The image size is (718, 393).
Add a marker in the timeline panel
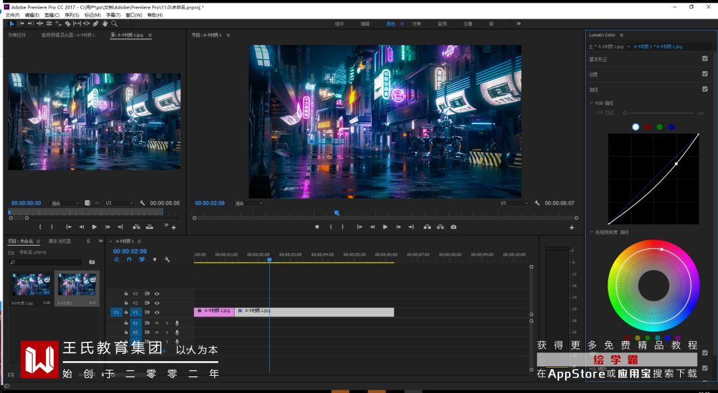click(x=154, y=260)
